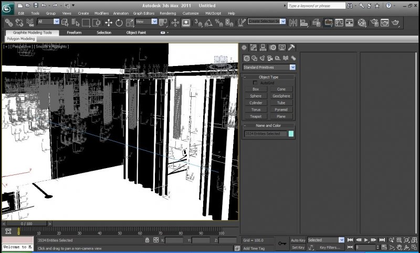420x253 pixels.
Task: Click Go to End playback button
Action: pyautogui.click(x=382, y=240)
